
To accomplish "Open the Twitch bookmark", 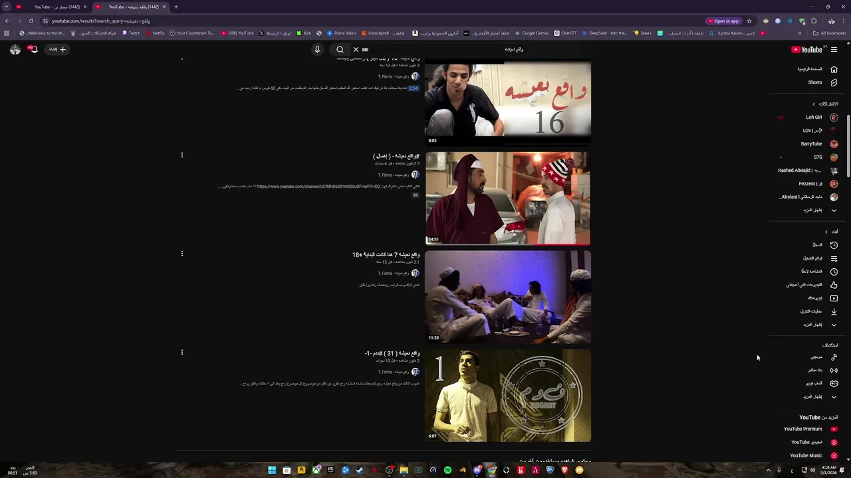I will 132,33.
